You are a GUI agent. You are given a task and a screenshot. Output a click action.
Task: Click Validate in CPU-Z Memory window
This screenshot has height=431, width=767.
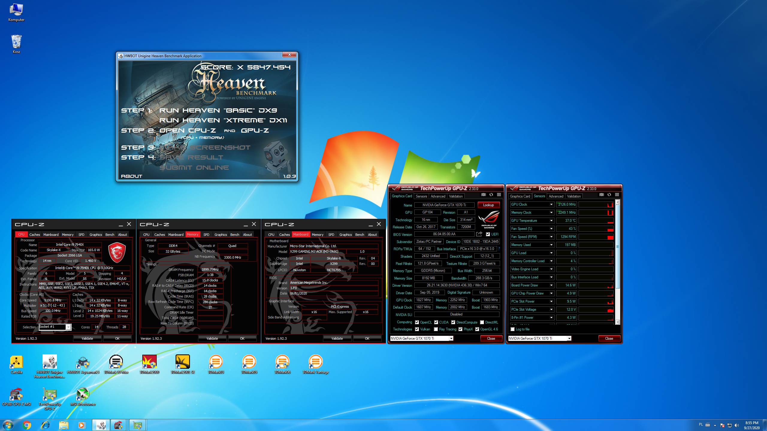(x=212, y=339)
